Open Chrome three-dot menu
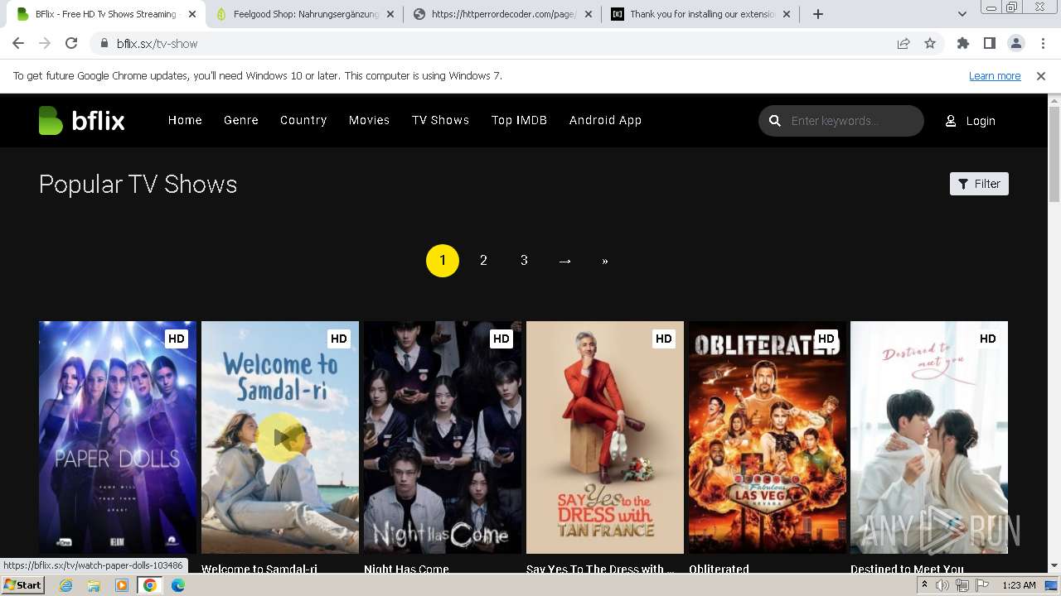This screenshot has height=596, width=1061. [x=1041, y=43]
